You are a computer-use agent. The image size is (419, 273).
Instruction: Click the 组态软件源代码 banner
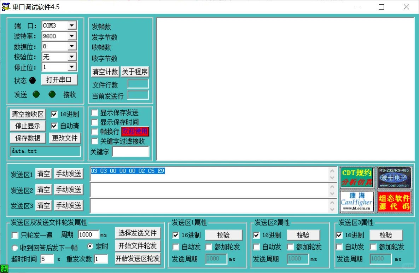click(x=394, y=202)
